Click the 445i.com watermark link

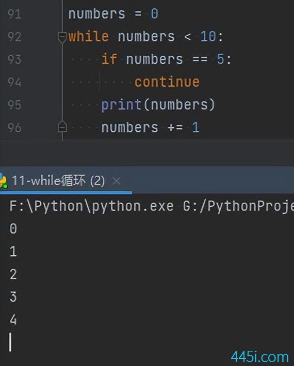[x=260, y=357]
